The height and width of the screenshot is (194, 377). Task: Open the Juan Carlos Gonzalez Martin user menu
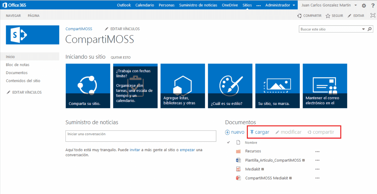pos(329,5)
